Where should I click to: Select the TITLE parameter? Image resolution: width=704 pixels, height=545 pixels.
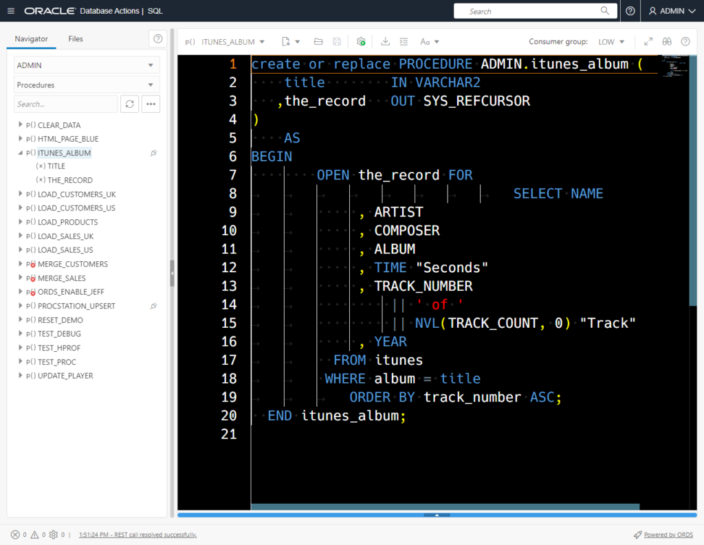pyautogui.click(x=56, y=166)
